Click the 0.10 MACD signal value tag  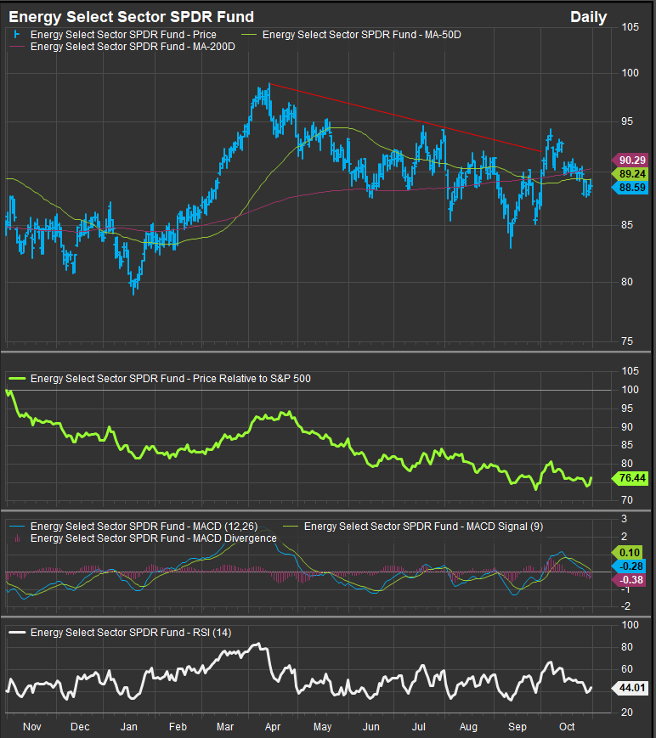tap(629, 553)
